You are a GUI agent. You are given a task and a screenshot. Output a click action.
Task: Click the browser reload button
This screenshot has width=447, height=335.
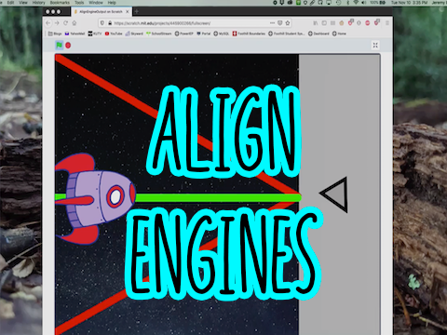point(65,23)
